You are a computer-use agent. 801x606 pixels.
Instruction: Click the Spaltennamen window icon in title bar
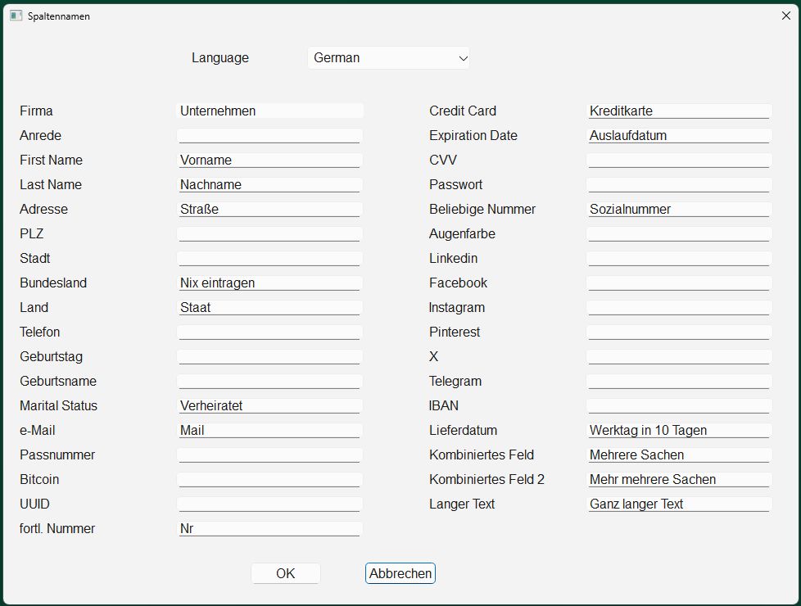point(16,16)
